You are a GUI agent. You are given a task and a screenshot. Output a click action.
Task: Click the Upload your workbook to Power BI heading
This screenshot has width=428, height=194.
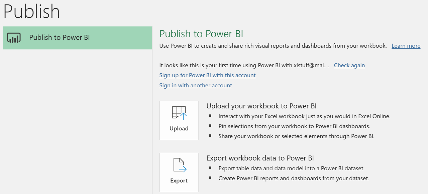click(x=261, y=106)
